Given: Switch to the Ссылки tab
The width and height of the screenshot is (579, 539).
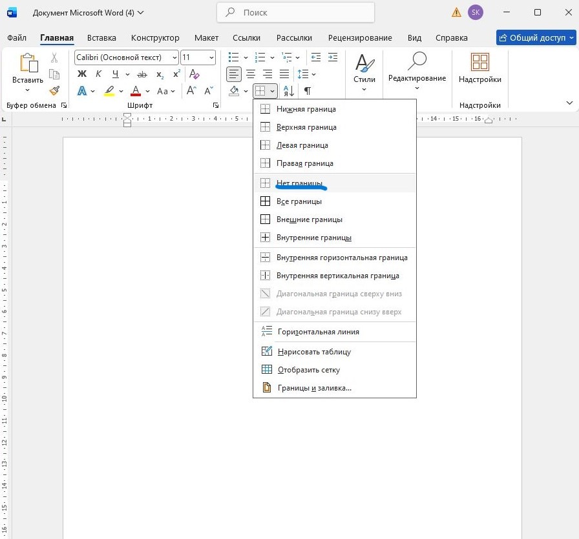Looking at the screenshot, I should click(246, 37).
